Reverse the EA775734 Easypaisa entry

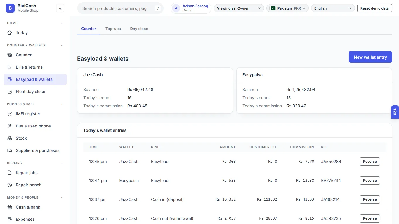370,181
